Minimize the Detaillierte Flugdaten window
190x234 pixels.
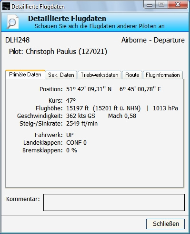click(150, 5)
